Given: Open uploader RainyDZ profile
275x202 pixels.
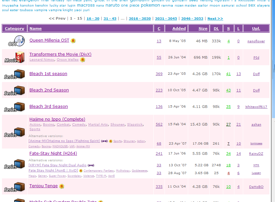Looking at the screenshot, I should [x=256, y=154].
